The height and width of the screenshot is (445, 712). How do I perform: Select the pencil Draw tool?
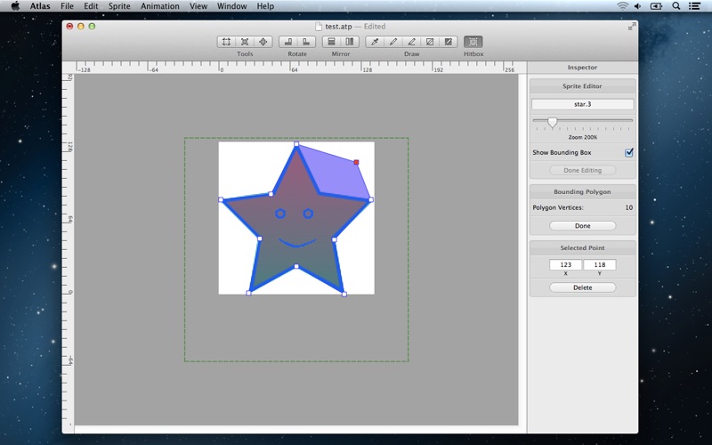(x=393, y=42)
